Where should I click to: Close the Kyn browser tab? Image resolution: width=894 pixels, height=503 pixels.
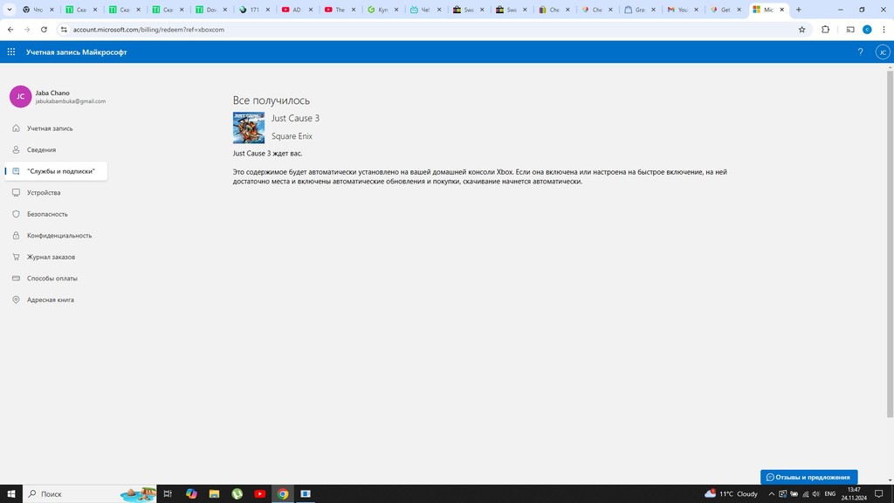pyautogui.click(x=396, y=10)
